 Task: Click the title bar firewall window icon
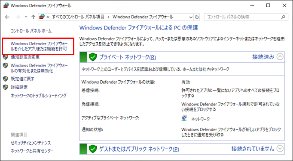coord(6,6)
